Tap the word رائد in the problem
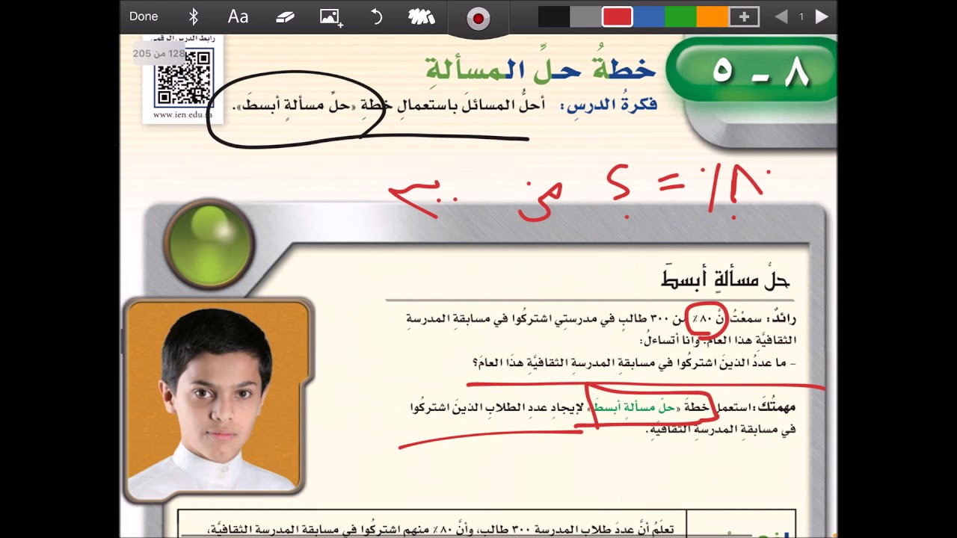 (783, 320)
